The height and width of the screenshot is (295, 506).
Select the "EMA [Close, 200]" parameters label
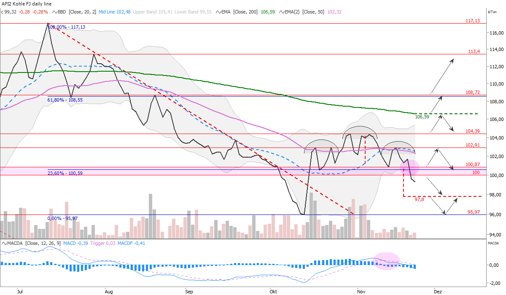240,12
